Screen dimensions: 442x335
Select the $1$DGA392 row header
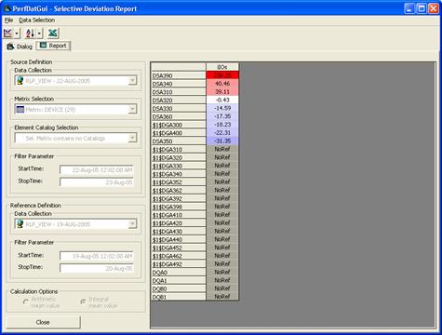pos(179,199)
